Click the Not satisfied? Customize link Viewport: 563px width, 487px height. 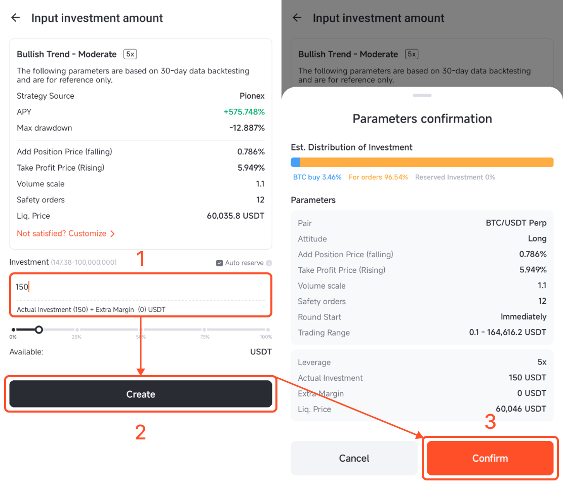pyautogui.click(x=61, y=233)
